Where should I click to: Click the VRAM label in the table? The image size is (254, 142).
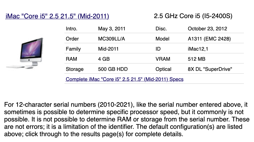163,59
